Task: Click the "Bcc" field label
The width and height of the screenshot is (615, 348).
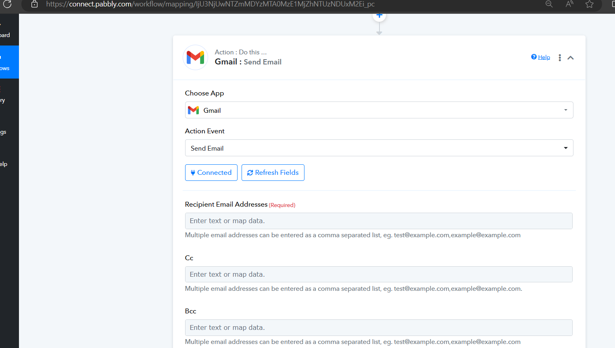Action: click(191, 311)
